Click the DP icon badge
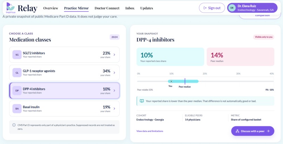This screenshot has height=144, width=283. (17, 91)
